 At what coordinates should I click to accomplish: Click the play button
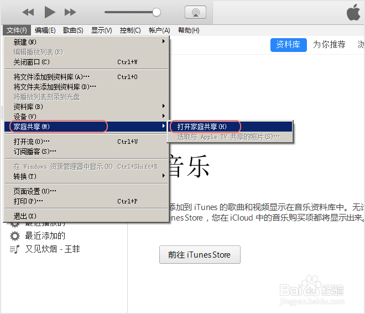(50, 12)
